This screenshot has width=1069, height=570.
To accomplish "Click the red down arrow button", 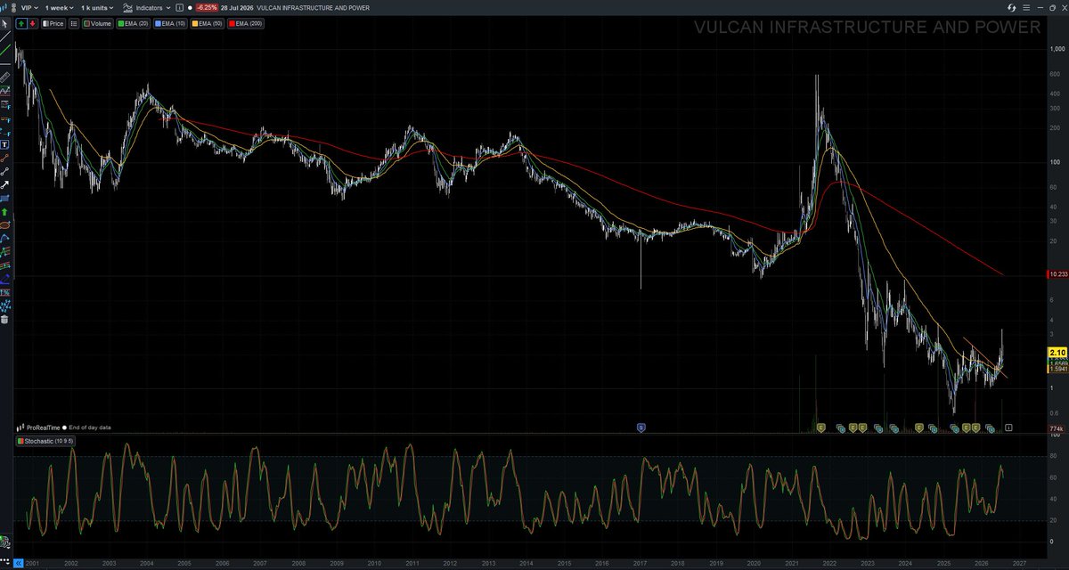I will [33, 24].
